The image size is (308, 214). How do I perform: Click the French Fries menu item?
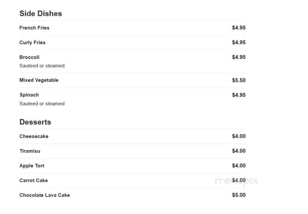point(34,28)
